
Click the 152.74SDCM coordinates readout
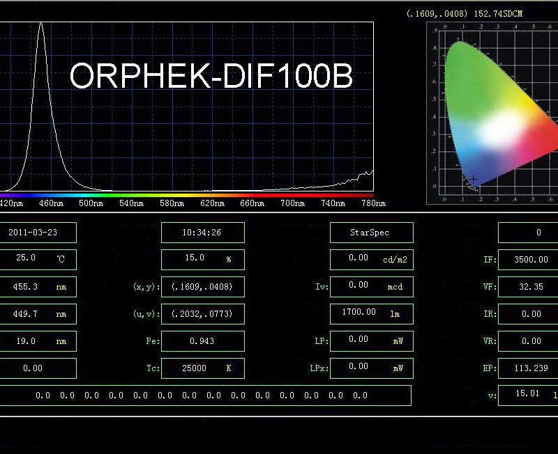465,14
